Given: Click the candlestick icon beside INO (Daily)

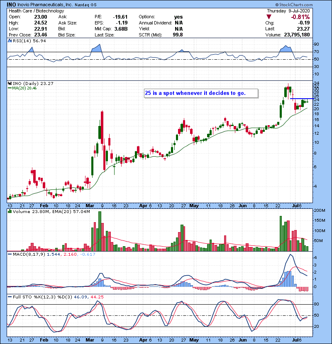Looking at the screenshot, I should (10, 83).
